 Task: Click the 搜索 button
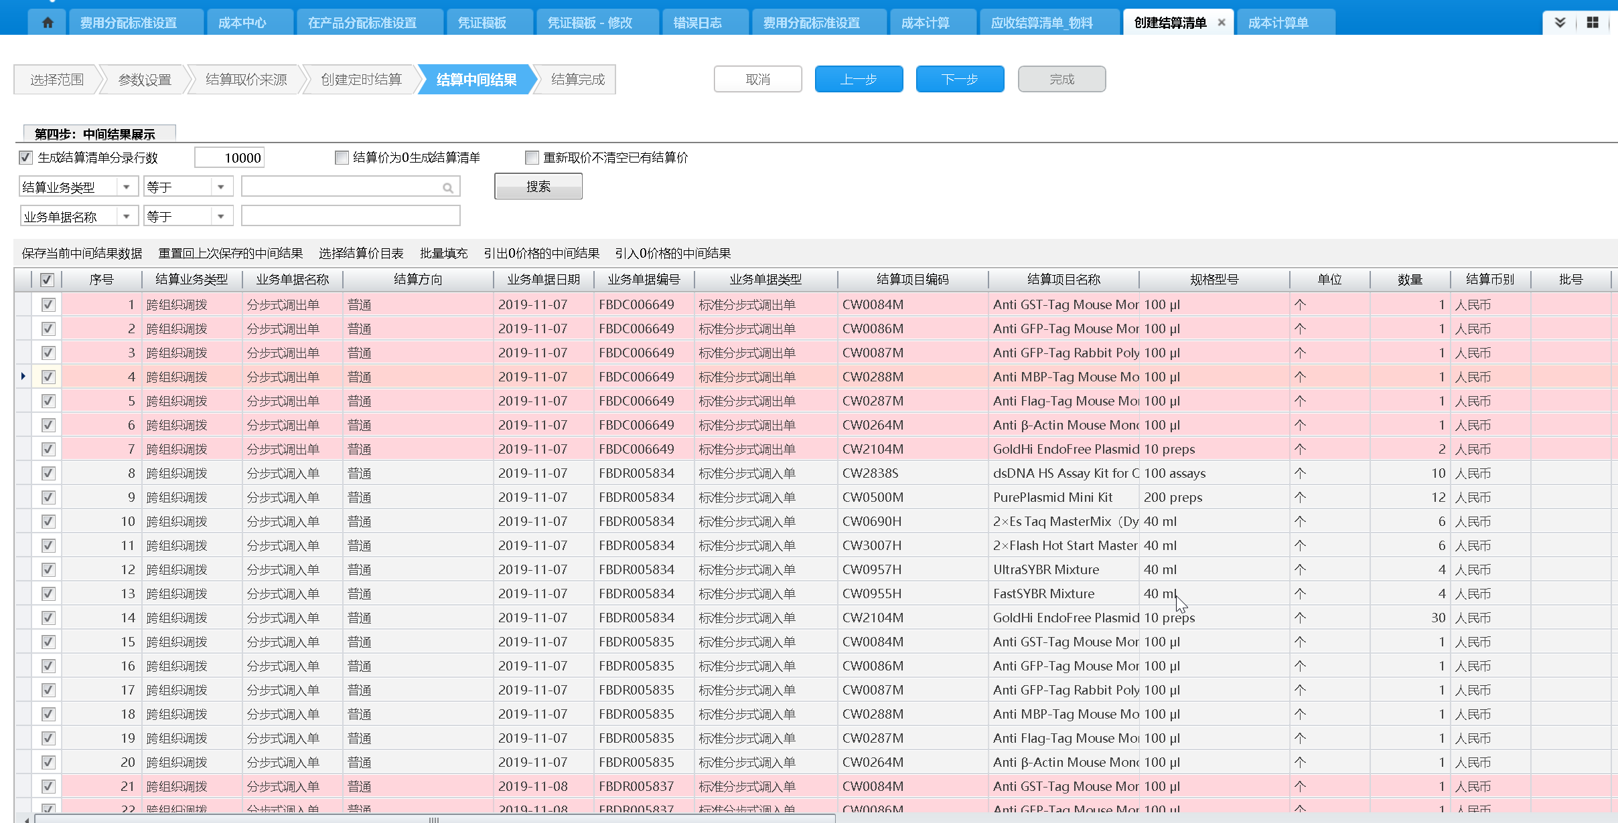[538, 186]
